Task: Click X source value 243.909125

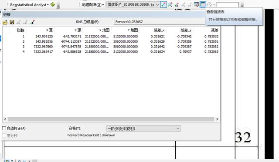Action: pos(44,37)
